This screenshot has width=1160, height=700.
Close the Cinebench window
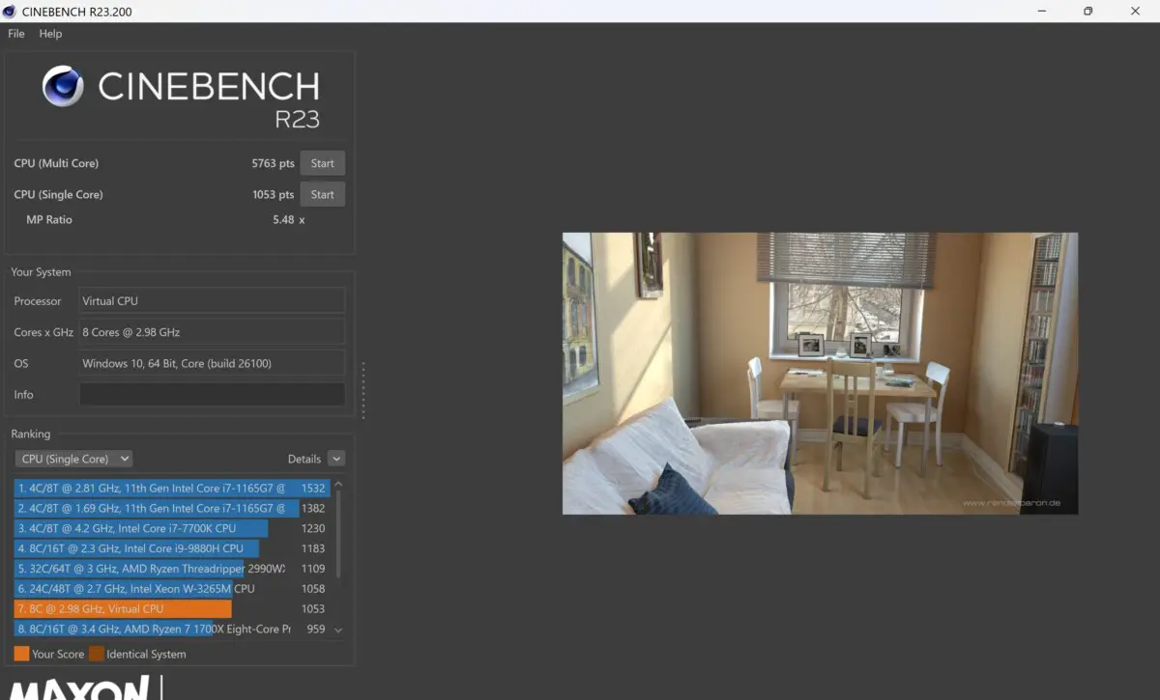[x=1136, y=12]
